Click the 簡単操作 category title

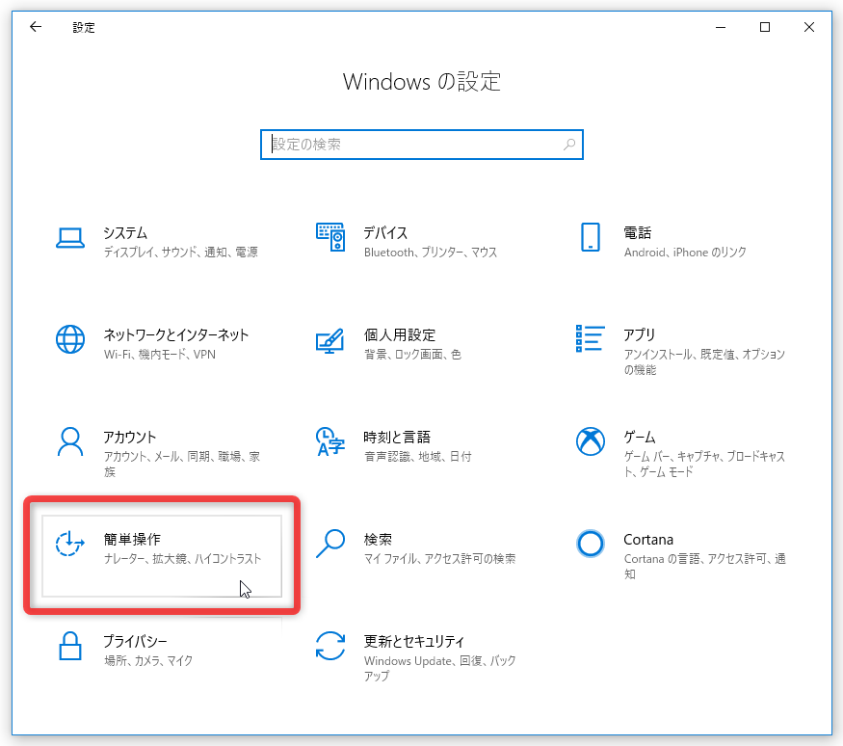tap(132, 540)
